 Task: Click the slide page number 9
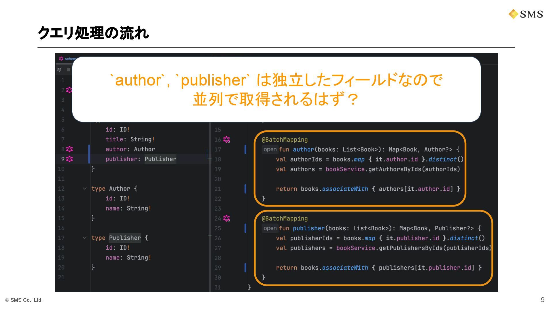coord(543,300)
